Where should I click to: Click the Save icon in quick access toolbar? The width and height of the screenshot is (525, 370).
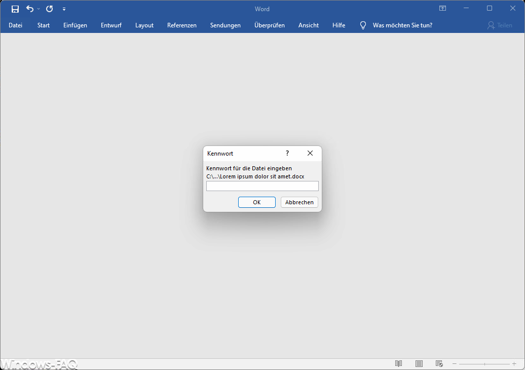pos(15,9)
